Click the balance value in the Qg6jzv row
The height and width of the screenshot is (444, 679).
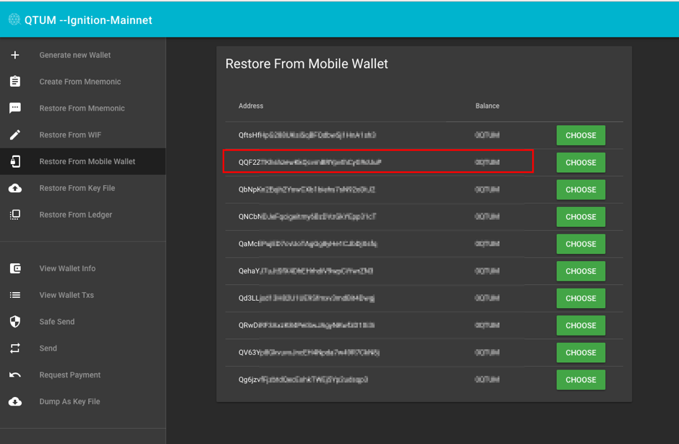click(487, 380)
